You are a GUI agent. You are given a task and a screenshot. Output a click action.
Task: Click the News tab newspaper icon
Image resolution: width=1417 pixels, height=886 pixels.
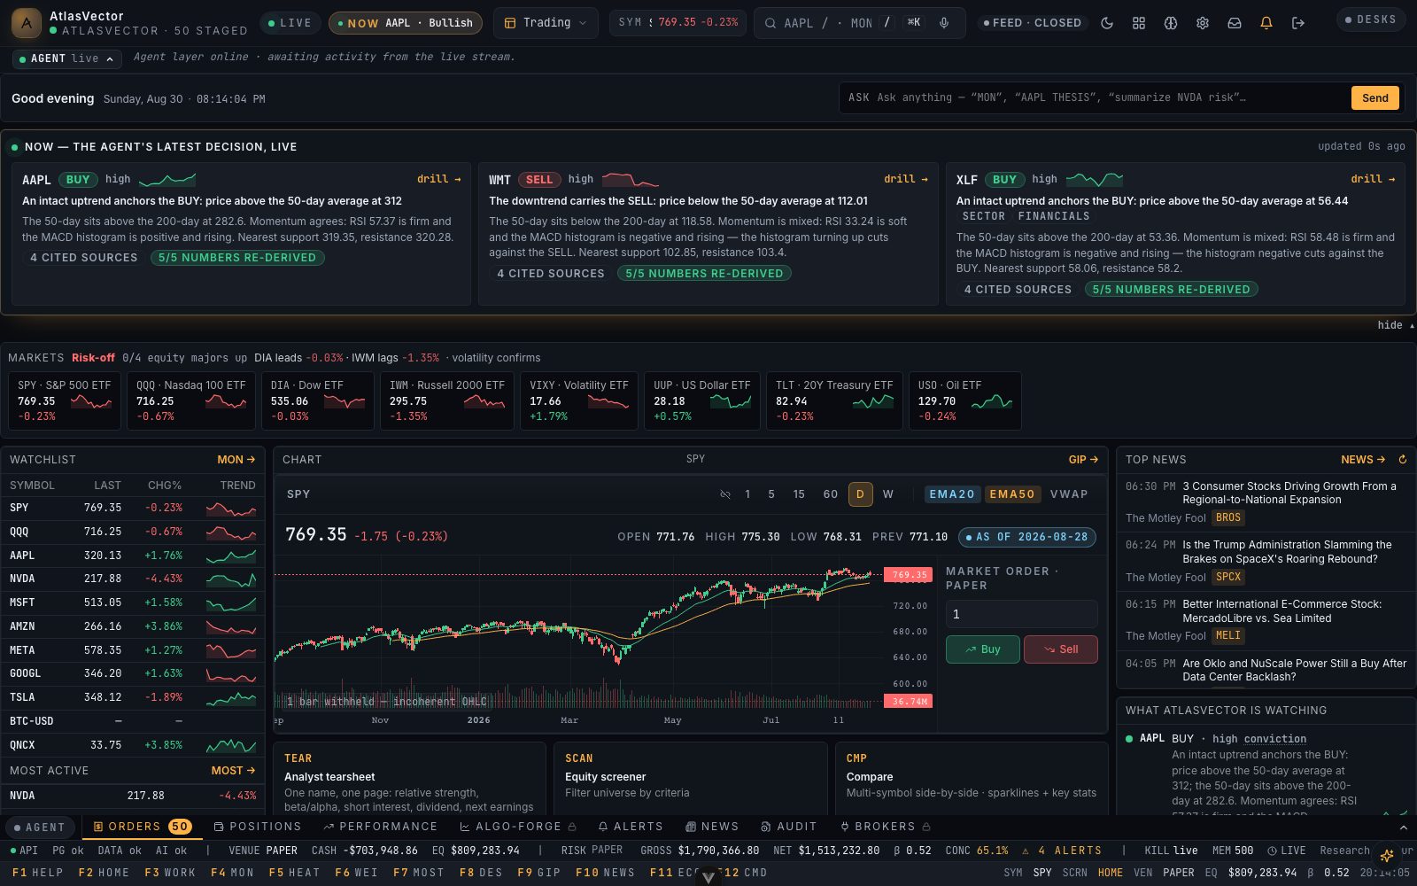pos(691,827)
